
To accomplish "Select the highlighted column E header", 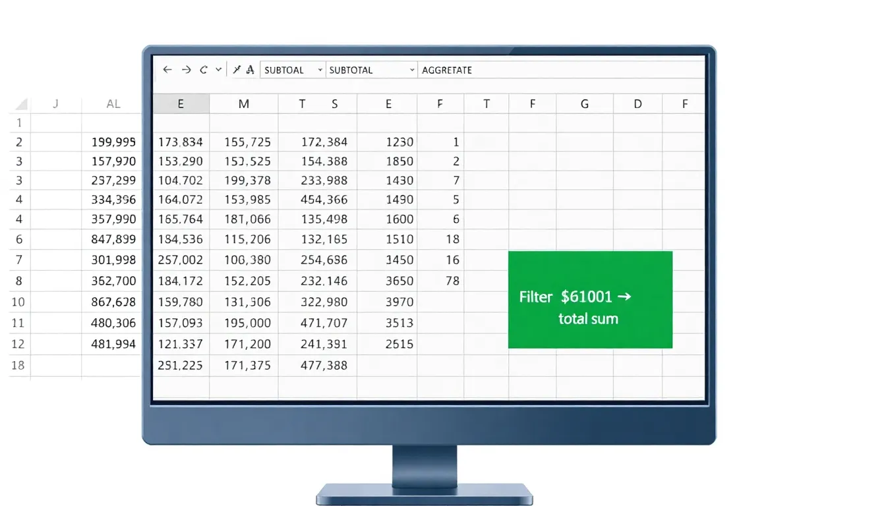I will click(x=181, y=104).
